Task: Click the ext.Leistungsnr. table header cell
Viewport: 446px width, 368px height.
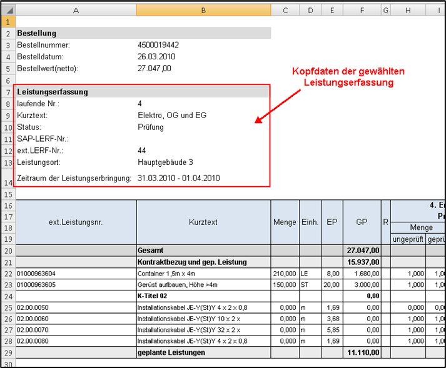Action: click(x=76, y=222)
